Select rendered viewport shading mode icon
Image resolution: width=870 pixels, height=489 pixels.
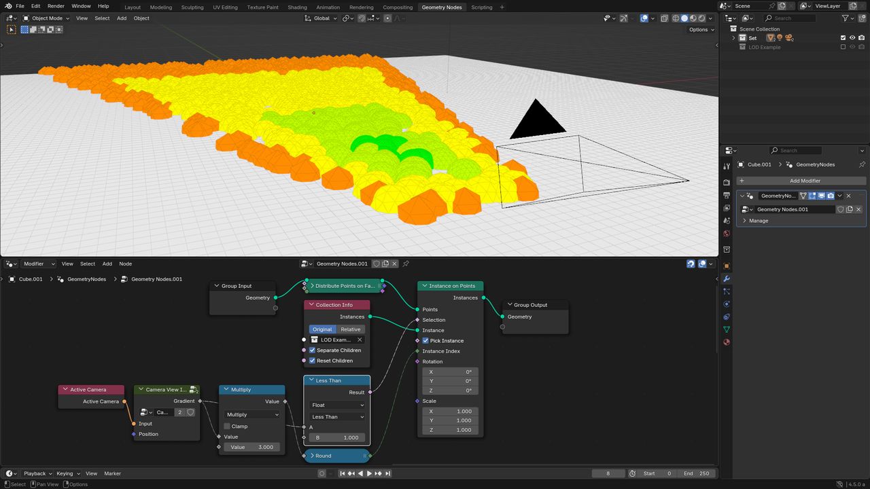pyautogui.click(x=701, y=18)
